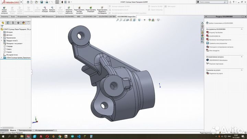This screenshot has width=247, height=139.
Task: Click the Select Balloons tool
Action: (x=52, y=10)
